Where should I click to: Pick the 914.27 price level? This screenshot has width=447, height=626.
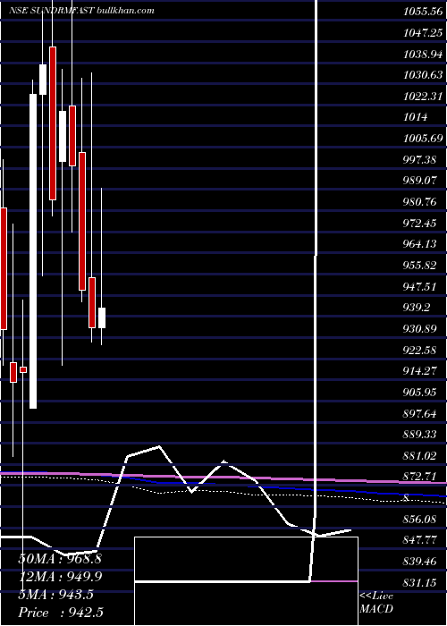coord(419,371)
